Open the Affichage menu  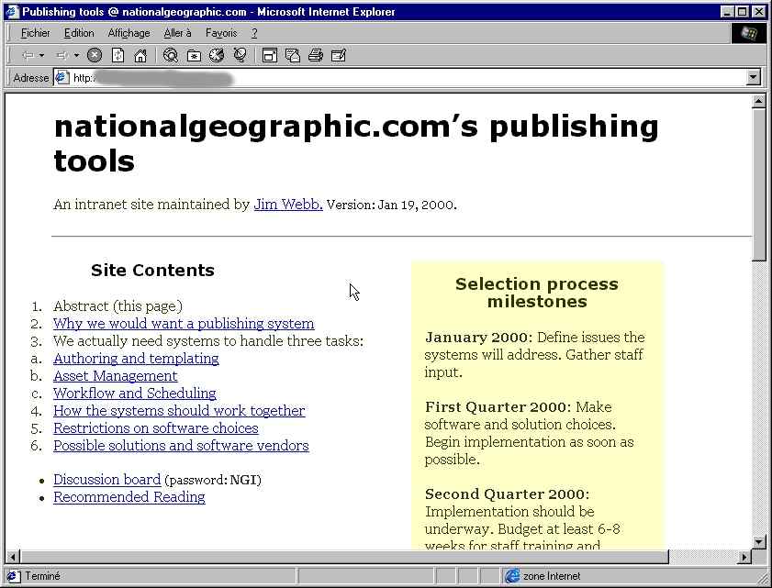pos(129,33)
